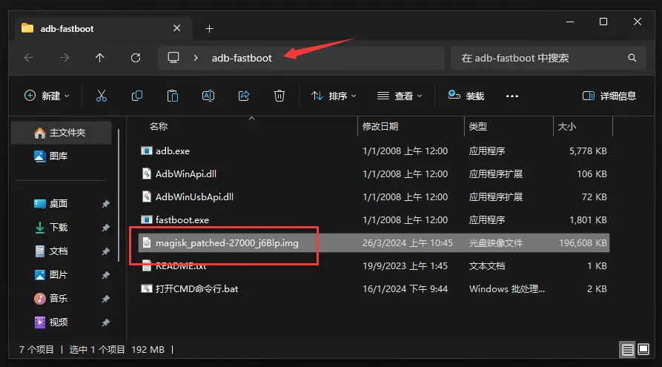Click the Delete trash can icon

(279, 96)
